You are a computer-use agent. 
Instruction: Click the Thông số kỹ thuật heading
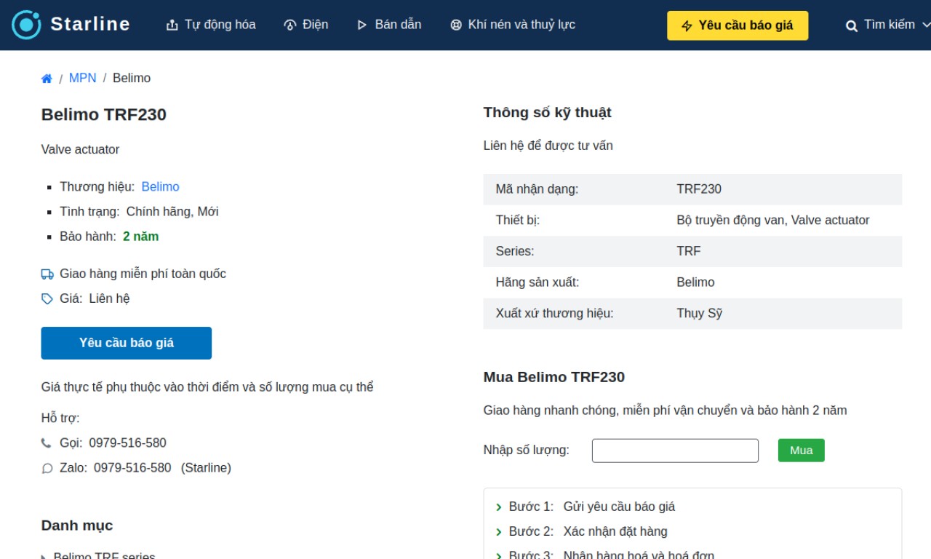coord(548,113)
